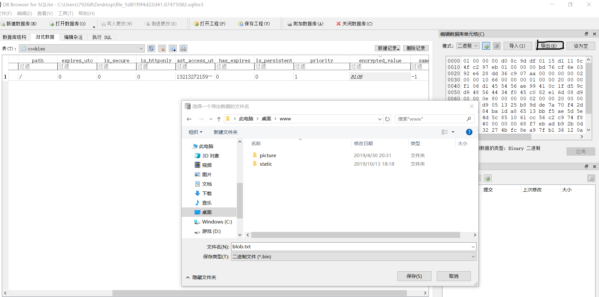This screenshot has width=599, height=297.
Task: Open help in the save dialog
Action: click(469, 132)
